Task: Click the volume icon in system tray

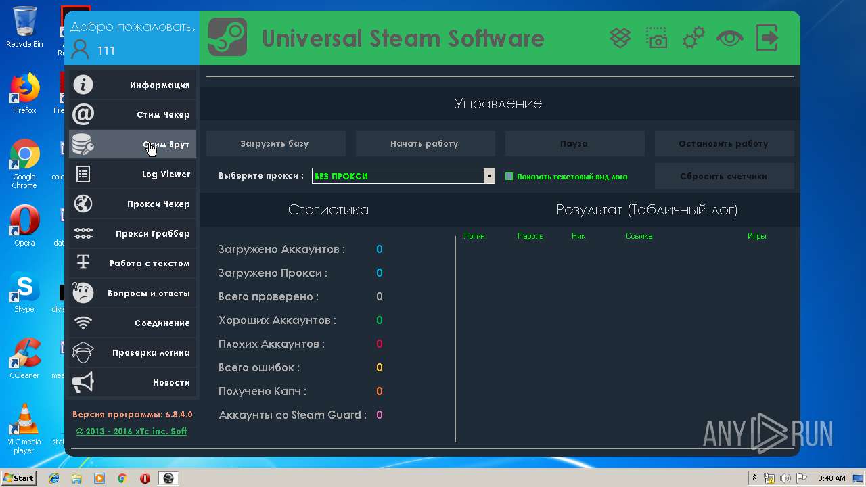Action: (785, 478)
